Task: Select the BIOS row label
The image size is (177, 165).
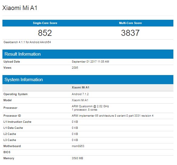Action: pyautogui.click(x=7, y=152)
